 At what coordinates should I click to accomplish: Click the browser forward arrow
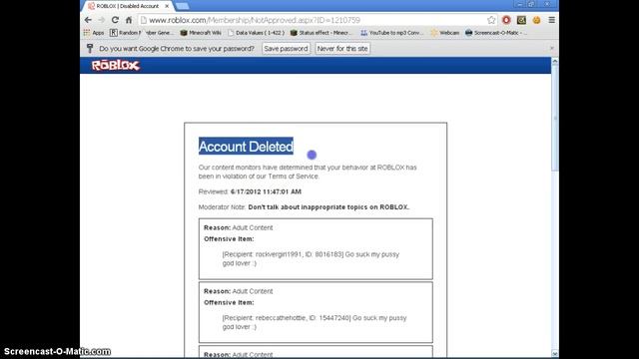pyautogui.click(x=102, y=20)
